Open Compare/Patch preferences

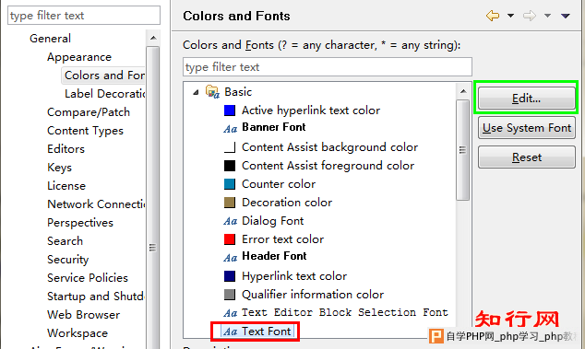pos(89,112)
